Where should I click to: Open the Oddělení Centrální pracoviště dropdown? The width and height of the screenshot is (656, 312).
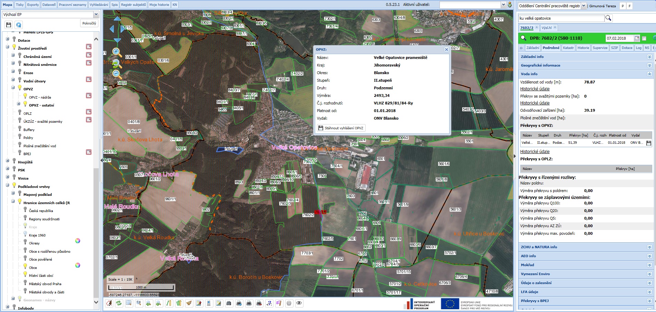583,6
